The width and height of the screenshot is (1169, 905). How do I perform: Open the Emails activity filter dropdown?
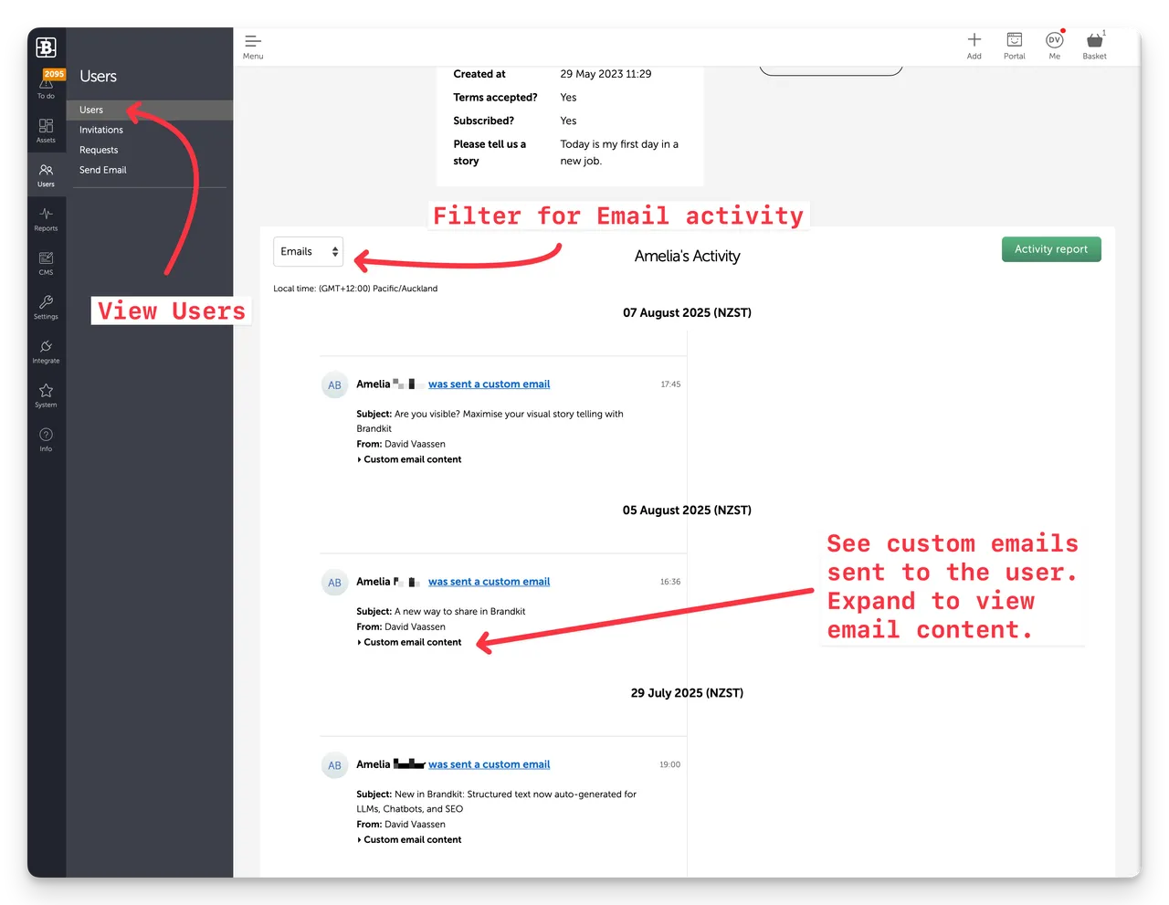[x=308, y=252]
